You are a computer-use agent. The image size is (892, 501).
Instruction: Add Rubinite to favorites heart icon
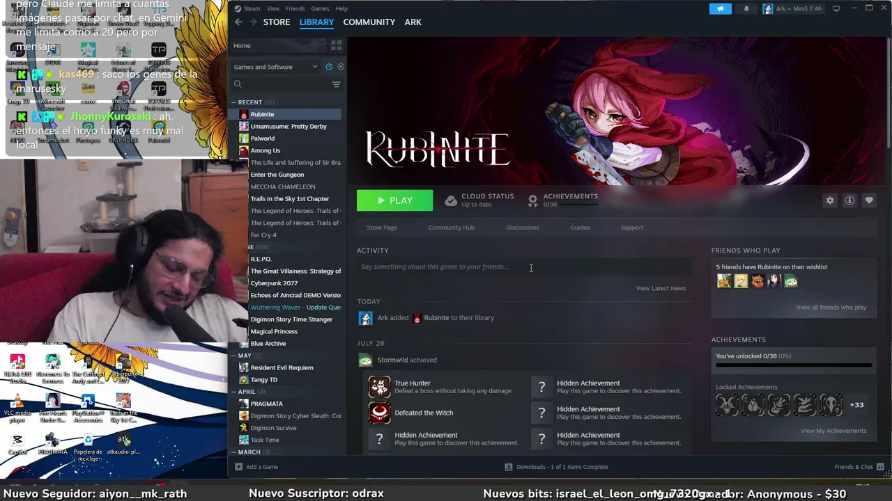pyautogui.click(x=869, y=200)
